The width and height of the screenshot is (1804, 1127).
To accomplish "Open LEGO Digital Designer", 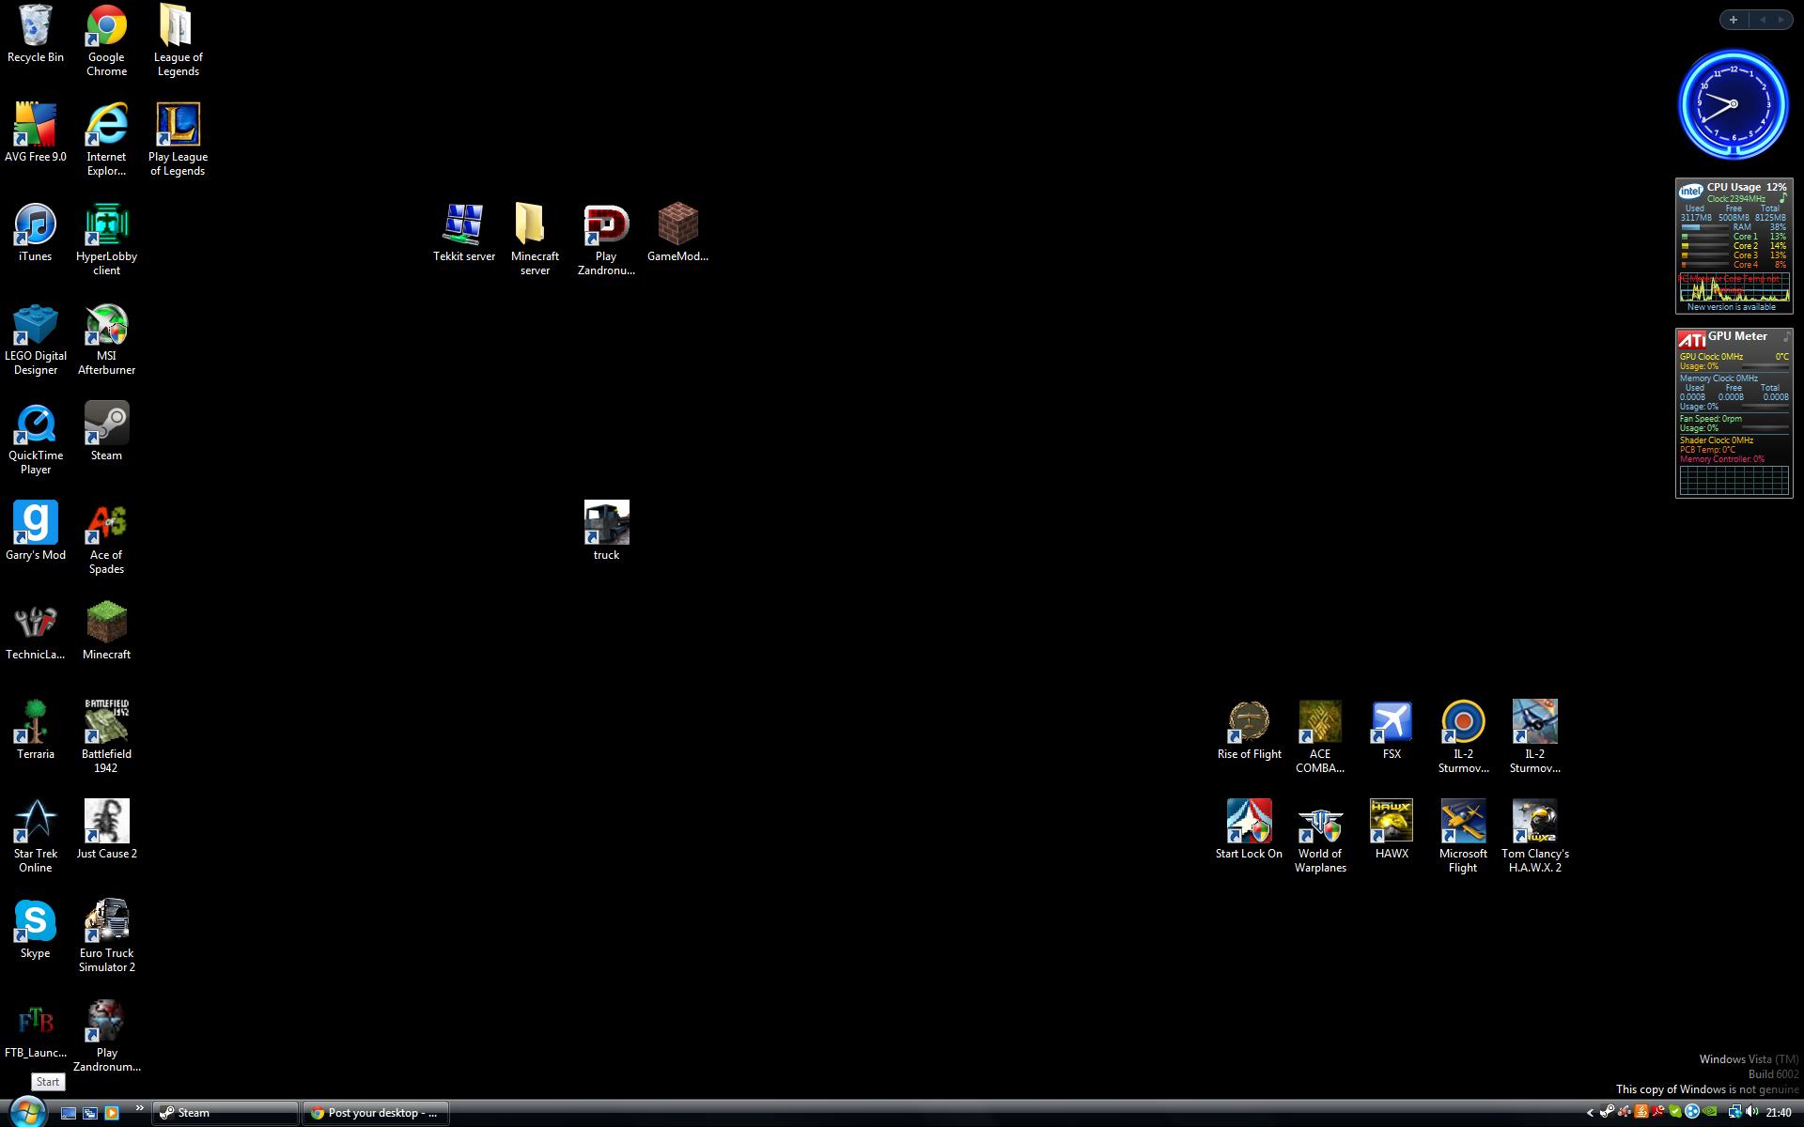I will [x=36, y=339].
